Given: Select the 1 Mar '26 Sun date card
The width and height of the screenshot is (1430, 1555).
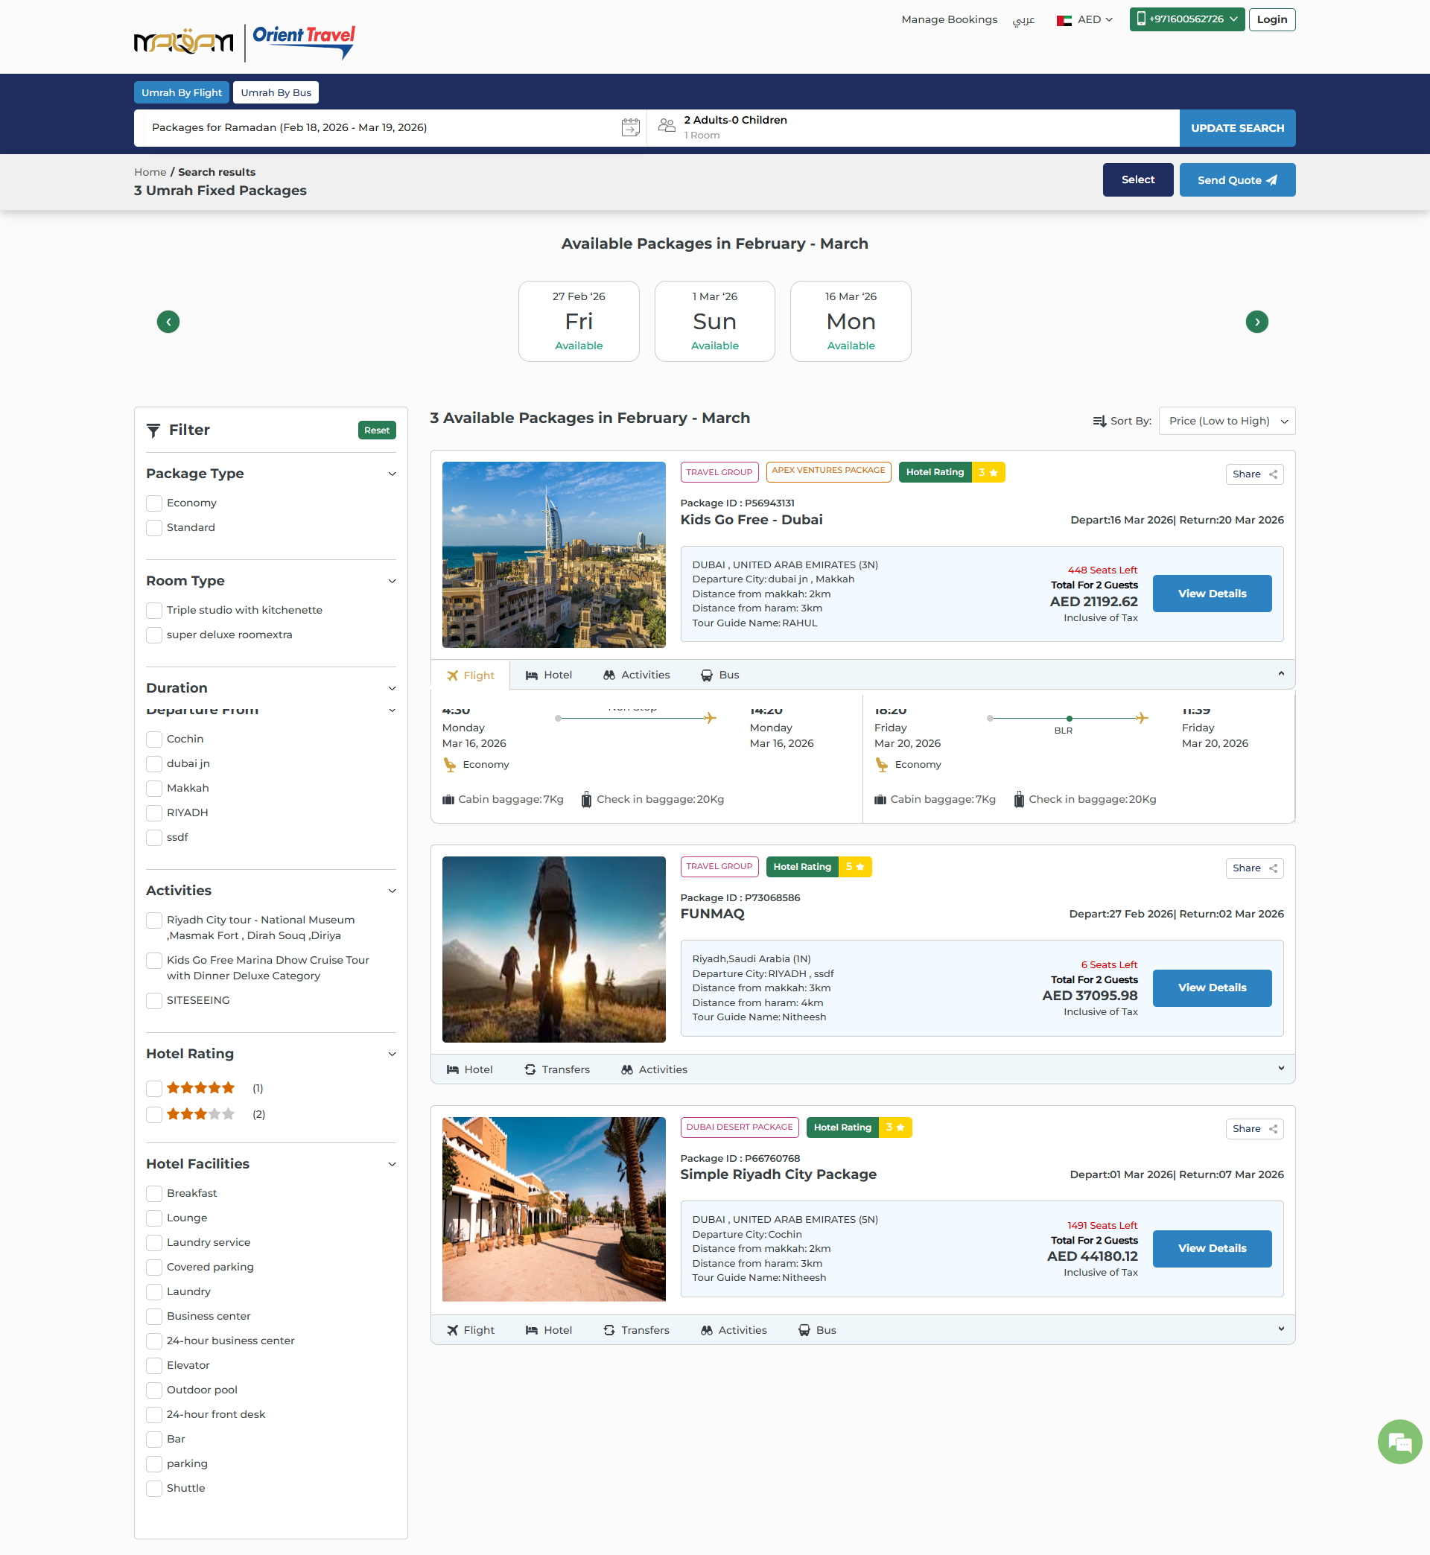Looking at the screenshot, I should pyautogui.click(x=714, y=322).
